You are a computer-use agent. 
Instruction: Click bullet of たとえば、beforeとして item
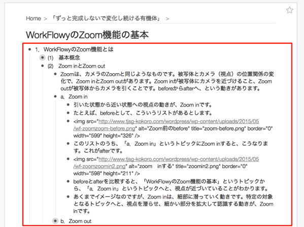68,113
